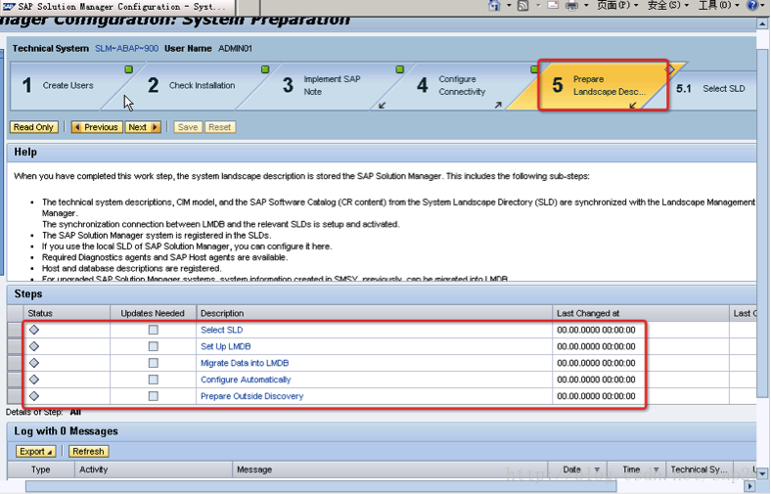Image resolution: width=771 pixels, height=494 pixels.
Task: Open the help icon dropdown arrow
Action: tap(764, 6)
